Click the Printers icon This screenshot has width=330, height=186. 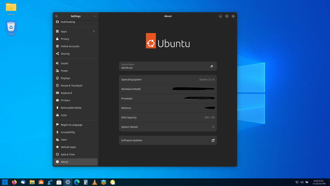(x=57, y=100)
